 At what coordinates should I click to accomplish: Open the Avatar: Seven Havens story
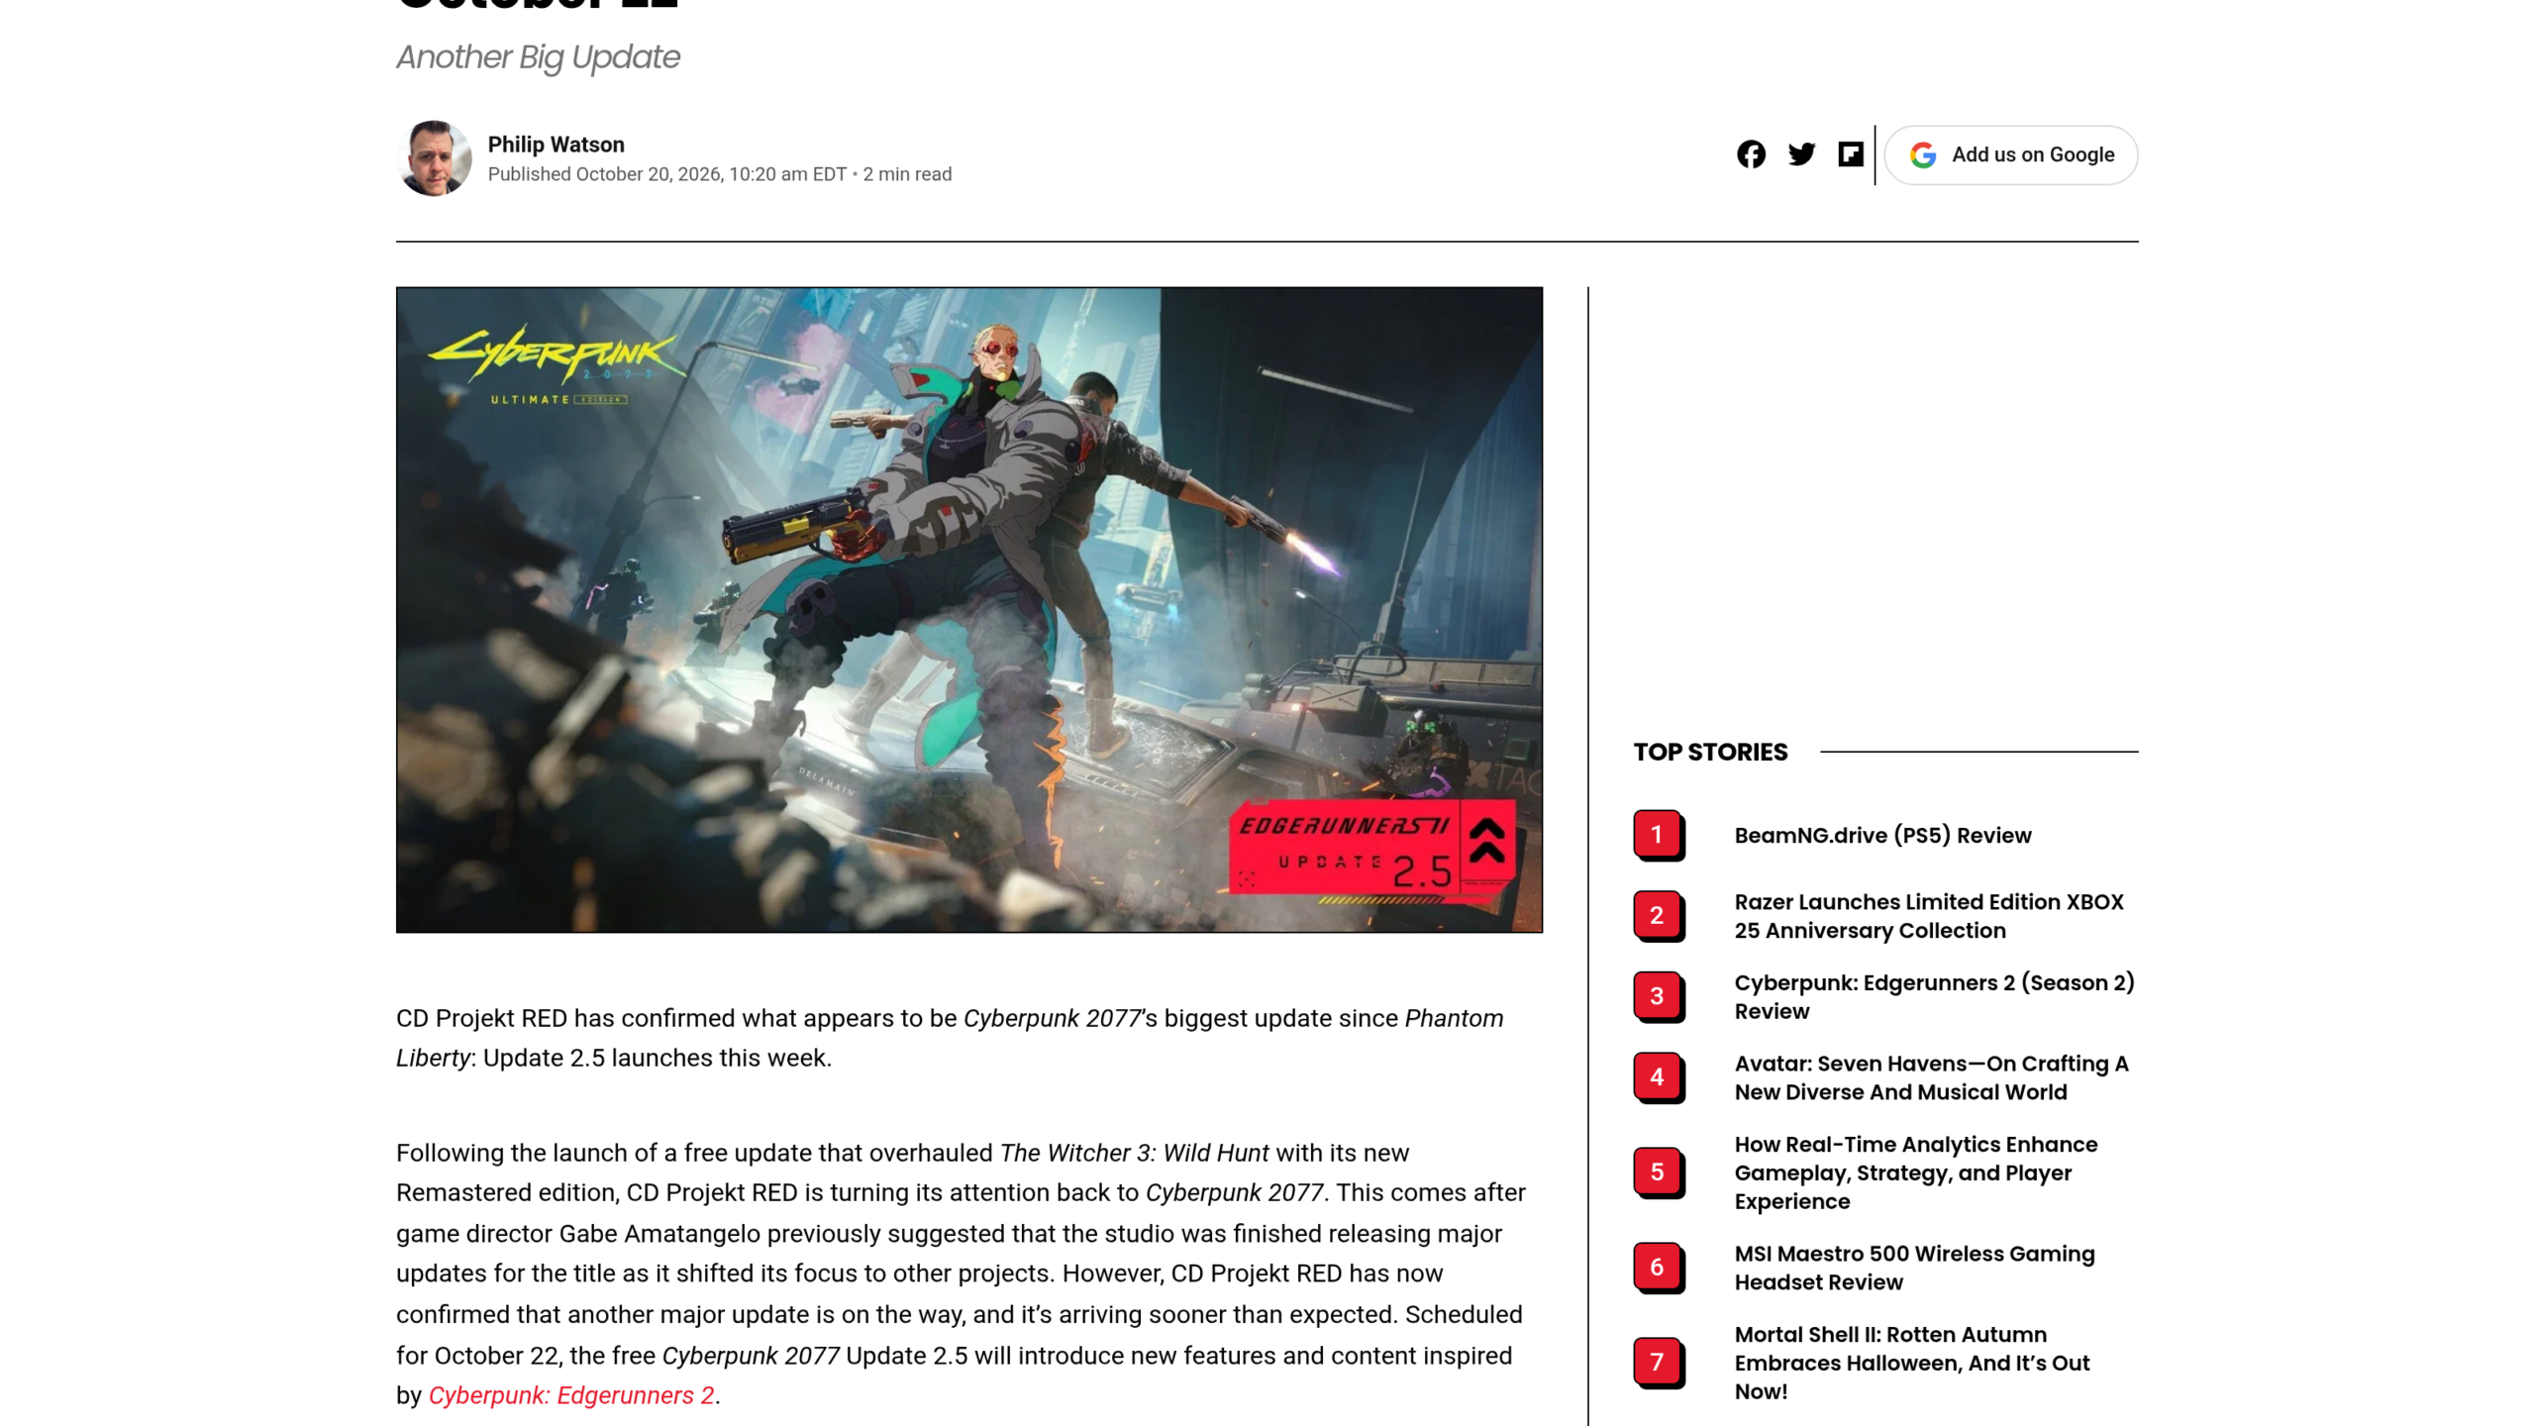coord(1931,1077)
